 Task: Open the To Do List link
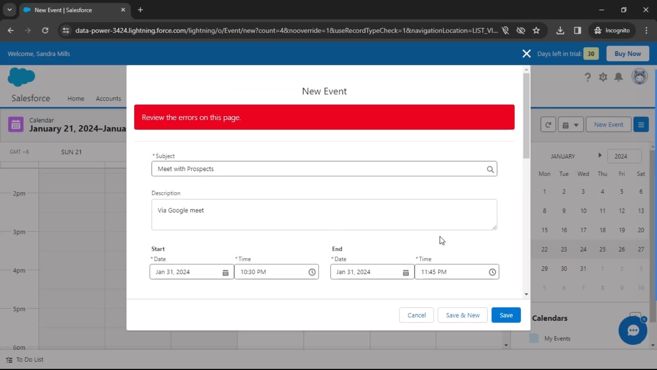click(x=30, y=360)
